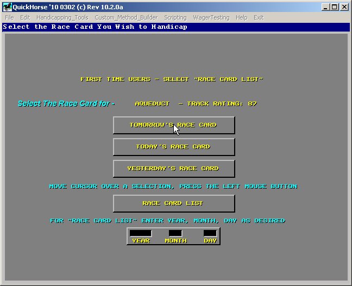This screenshot has height=286, width=352.
Task: Open the Custom_Method_Builder menu
Action: 126,17
